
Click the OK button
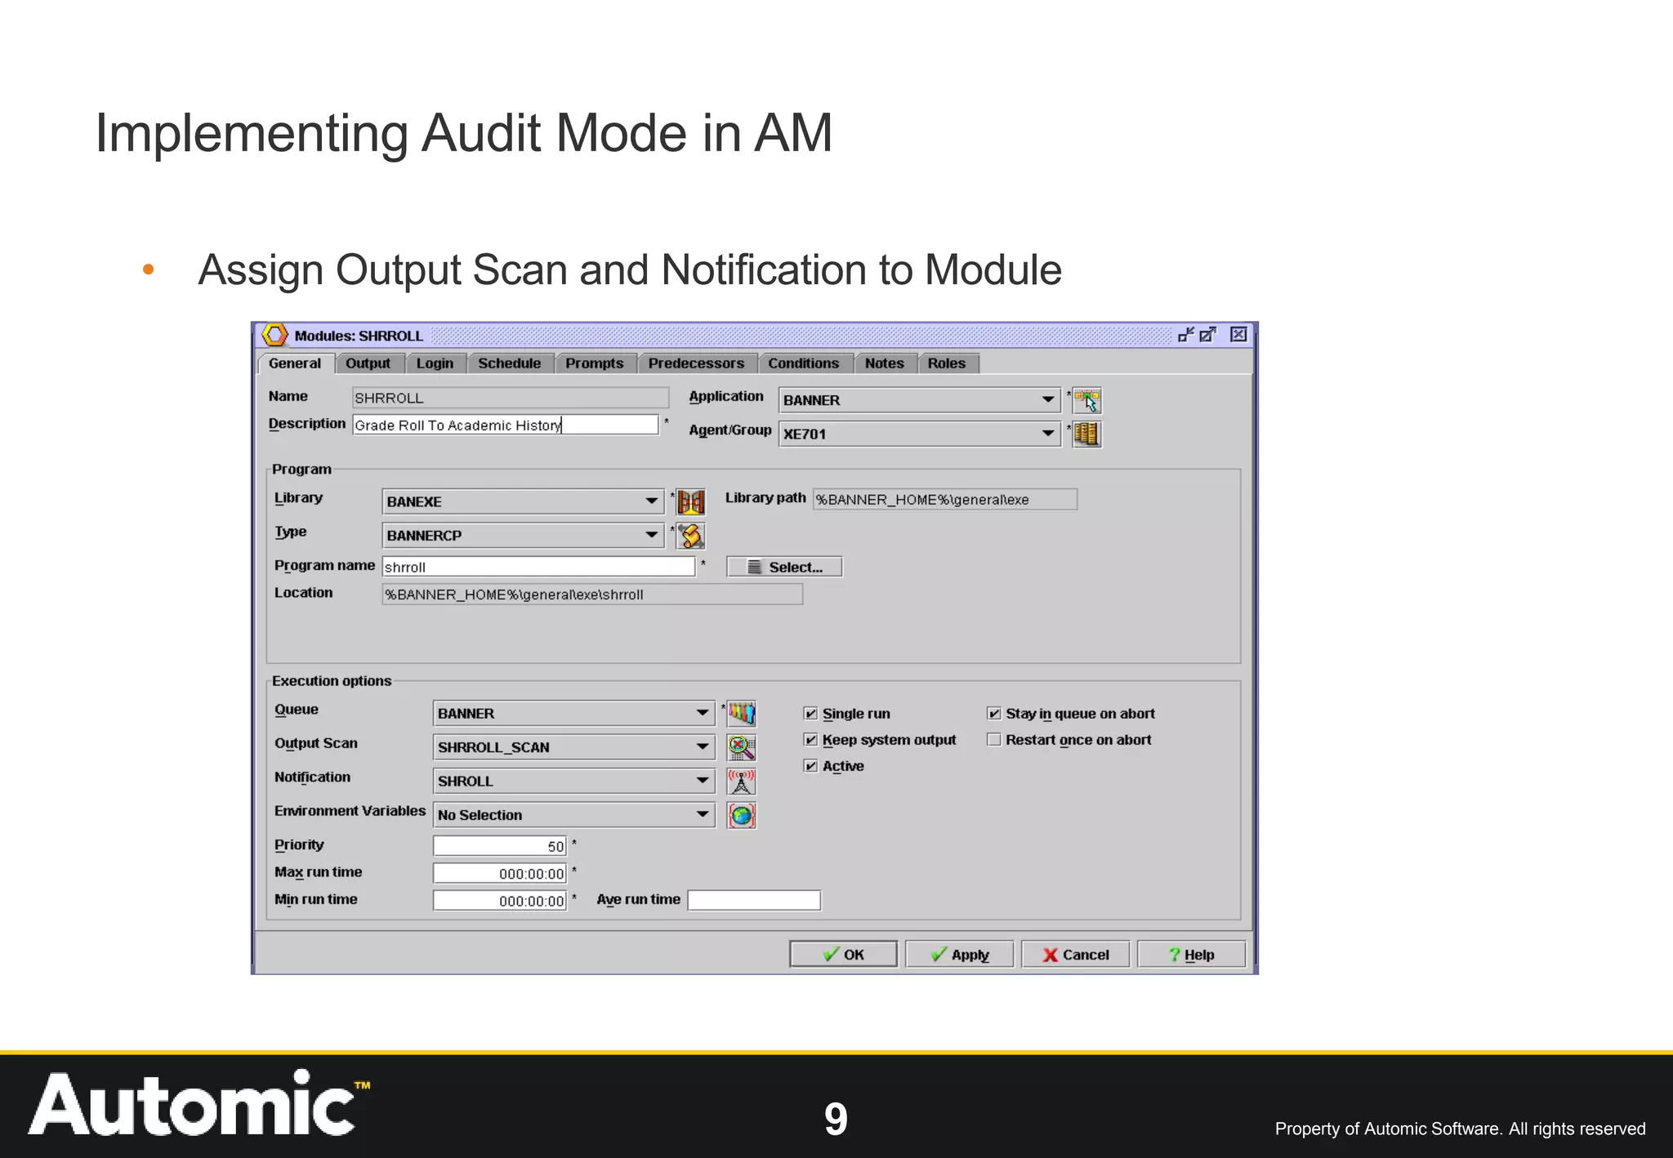843,954
